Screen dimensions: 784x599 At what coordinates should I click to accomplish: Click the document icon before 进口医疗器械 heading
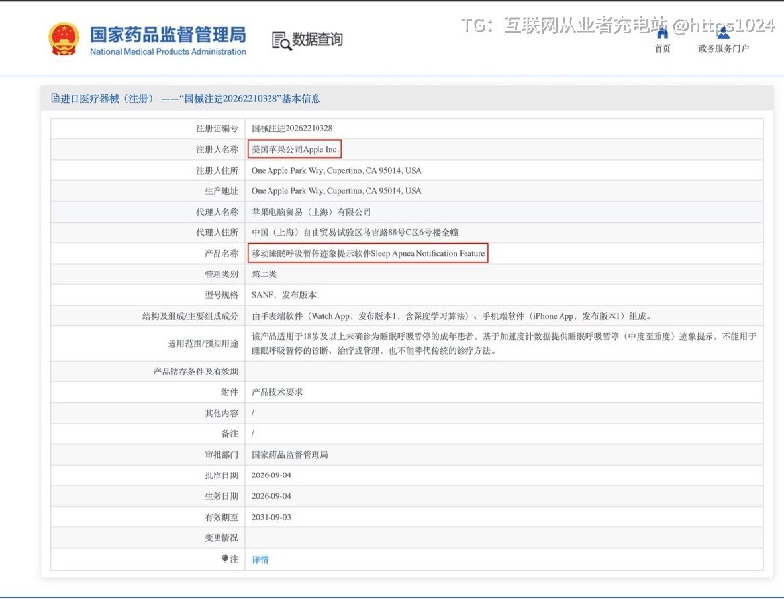click(55, 98)
